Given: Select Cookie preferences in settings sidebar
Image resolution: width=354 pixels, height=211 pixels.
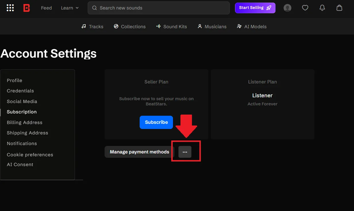Looking at the screenshot, I should pyautogui.click(x=30, y=155).
